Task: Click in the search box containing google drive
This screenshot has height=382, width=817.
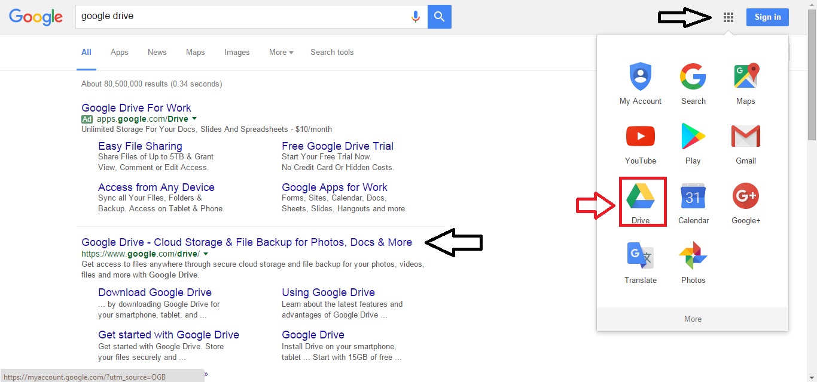Action: 239,17
